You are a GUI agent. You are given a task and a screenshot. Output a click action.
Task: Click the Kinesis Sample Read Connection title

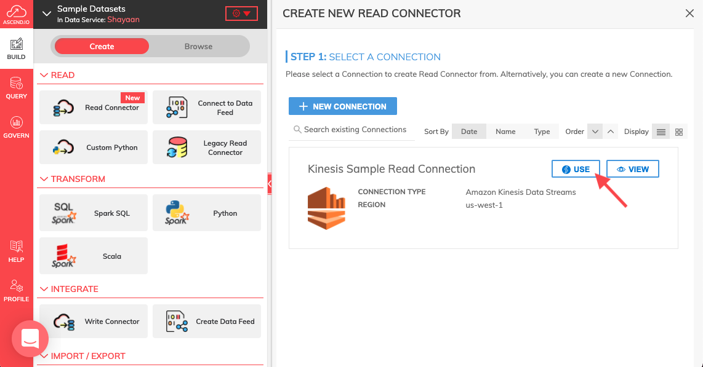[392, 168]
